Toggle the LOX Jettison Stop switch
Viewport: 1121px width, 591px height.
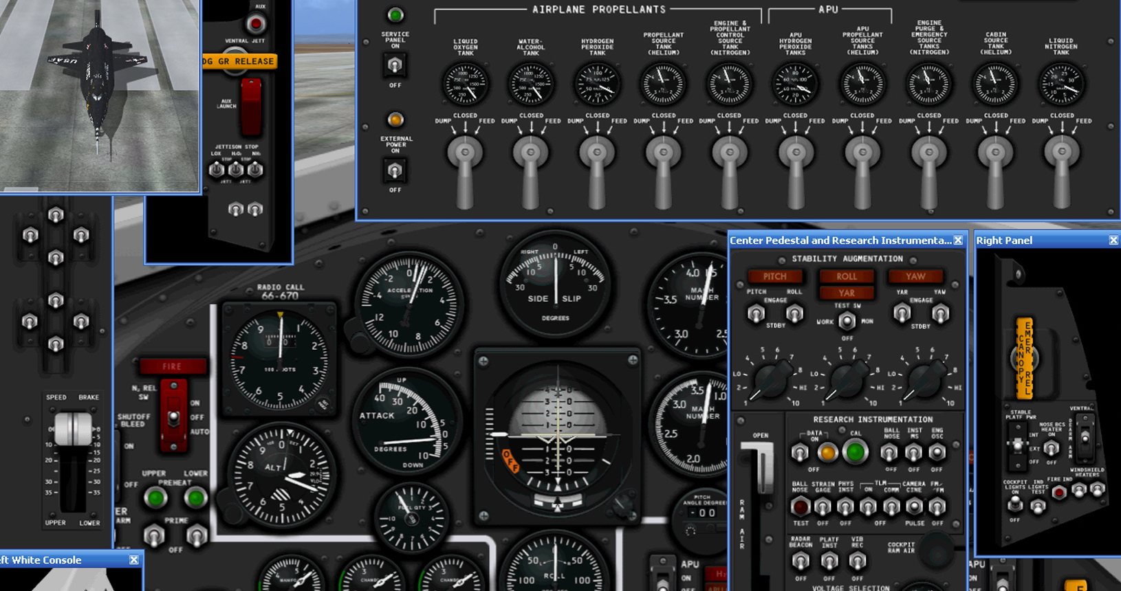pos(217,169)
